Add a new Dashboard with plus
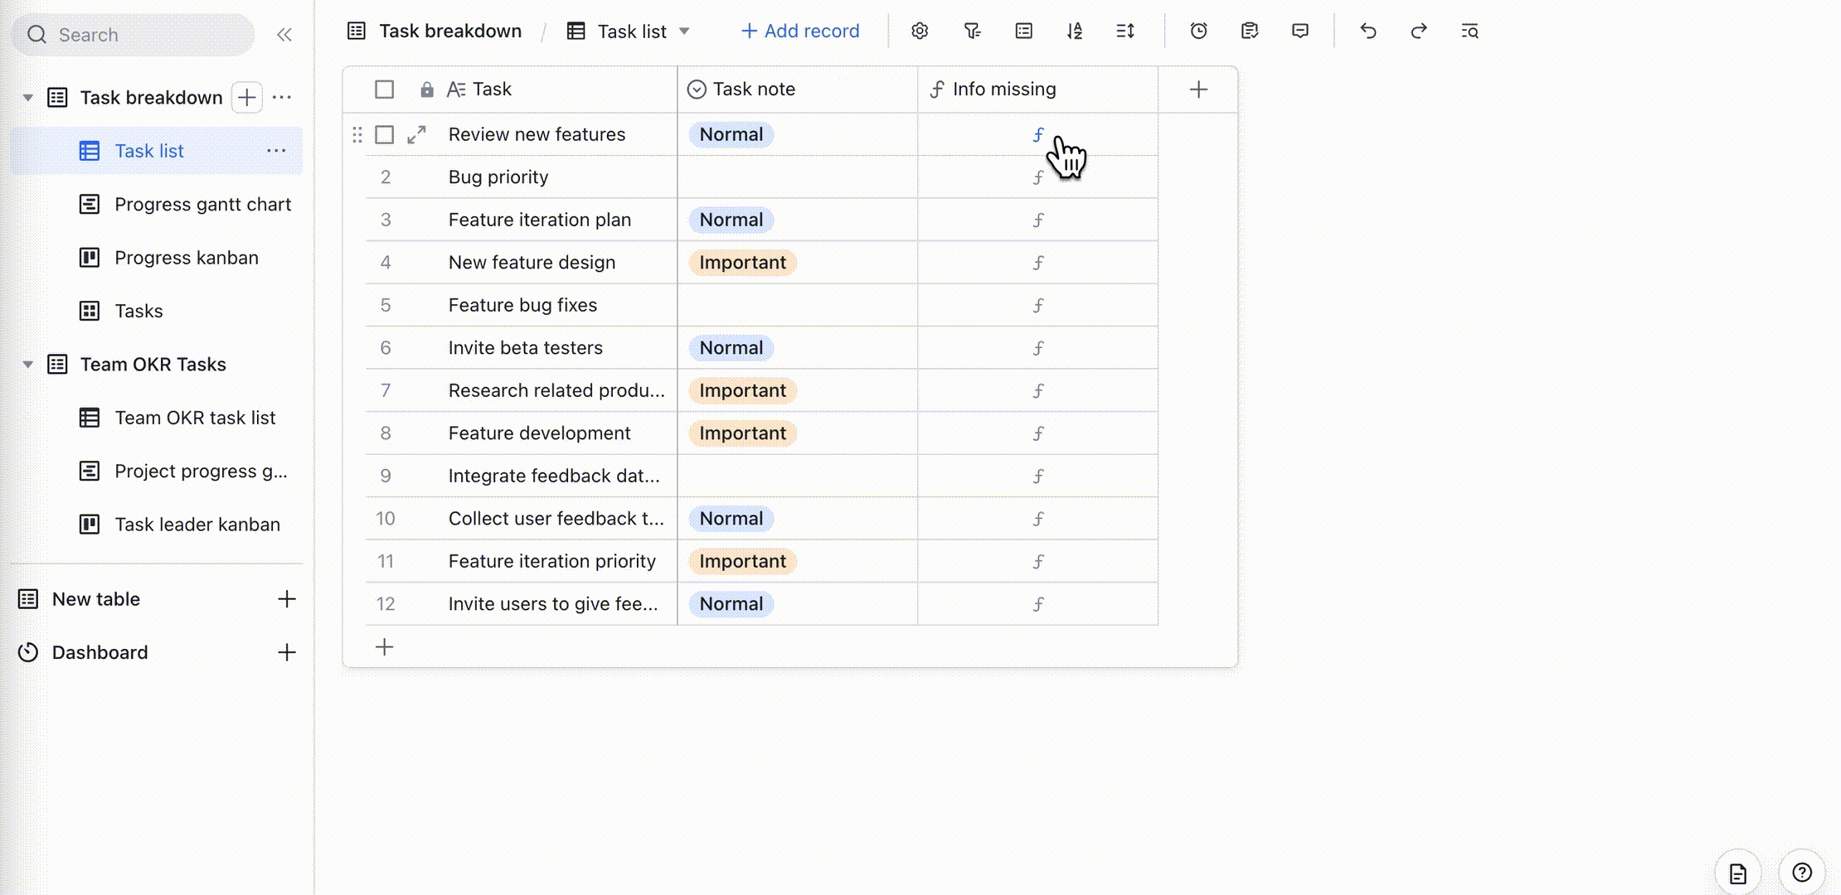Image resolution: width=1841 pixels, height=895 pixels. [x=287, y=652]
